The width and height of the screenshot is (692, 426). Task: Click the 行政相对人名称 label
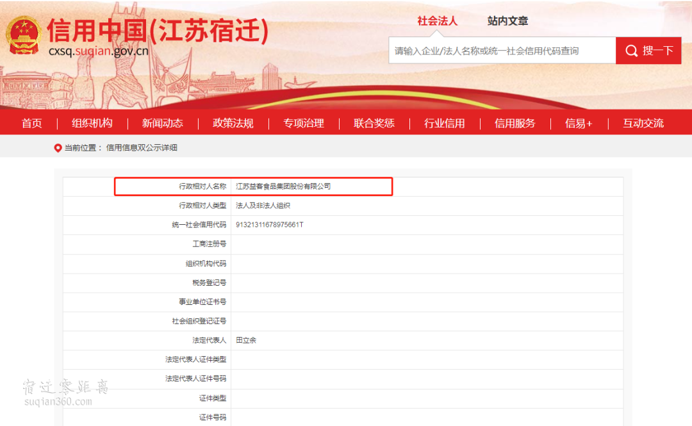pos(202,186)
